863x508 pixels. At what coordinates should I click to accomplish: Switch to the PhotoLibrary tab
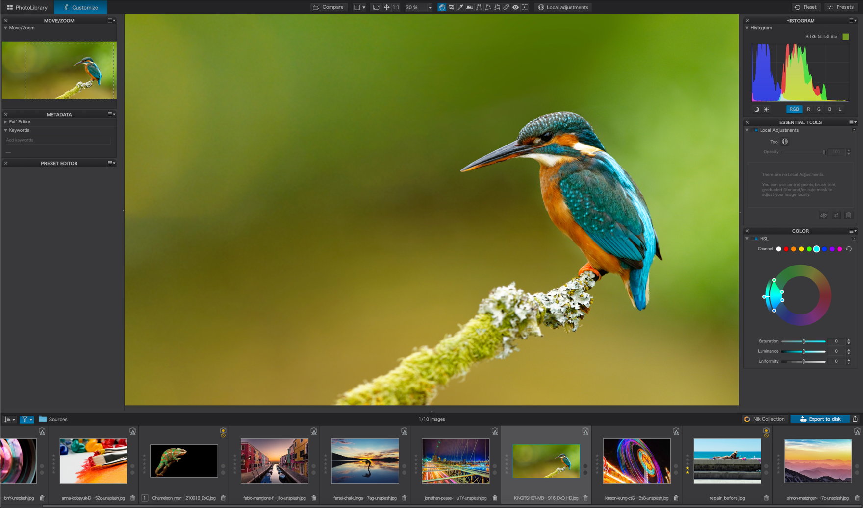(x=27, y=7)
